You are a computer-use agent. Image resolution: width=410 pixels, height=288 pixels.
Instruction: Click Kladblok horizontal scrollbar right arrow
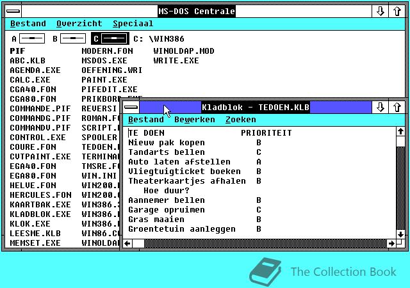coord(391,244)
